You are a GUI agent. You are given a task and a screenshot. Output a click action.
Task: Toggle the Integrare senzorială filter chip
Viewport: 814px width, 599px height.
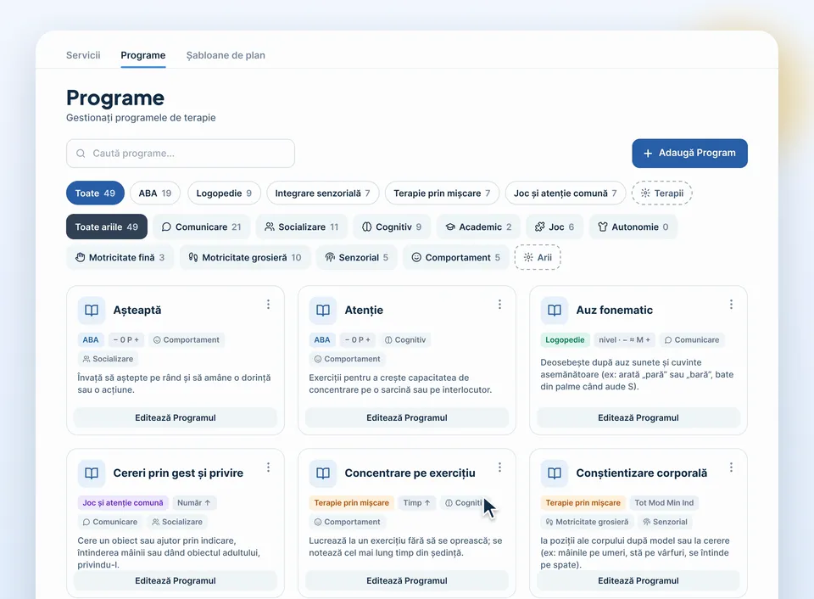click(322, 193)
